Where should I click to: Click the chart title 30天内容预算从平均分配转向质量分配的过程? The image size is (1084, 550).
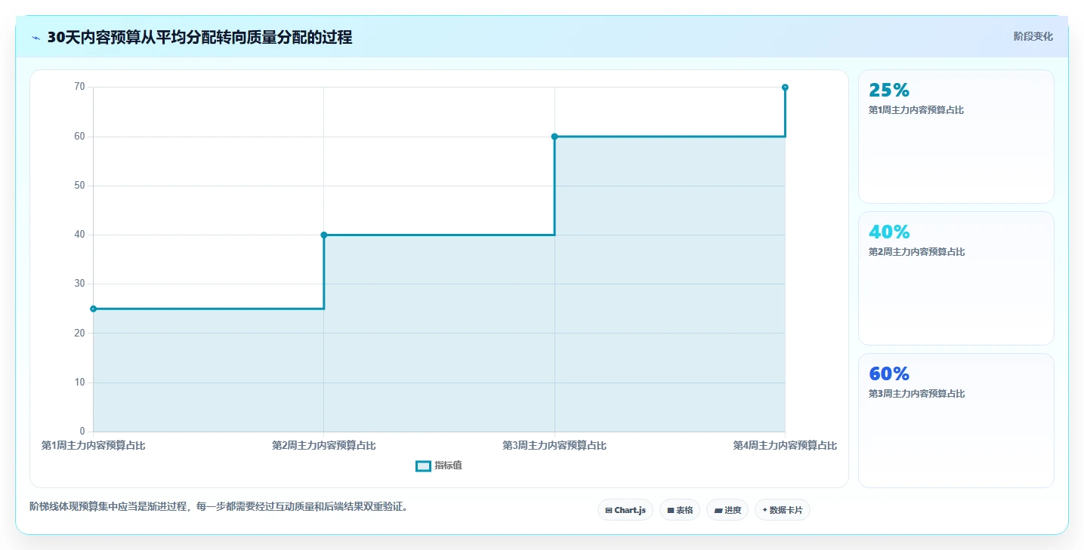199,38
